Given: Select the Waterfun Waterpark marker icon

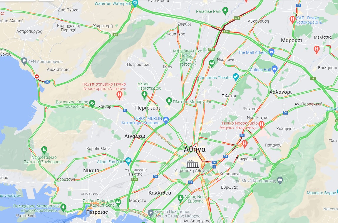Looking at the screenshot, I should click(x=135, y=4).
